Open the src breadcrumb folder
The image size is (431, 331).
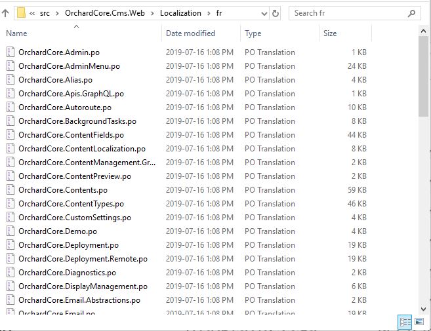pyautogui.click(x=45, y=13)
